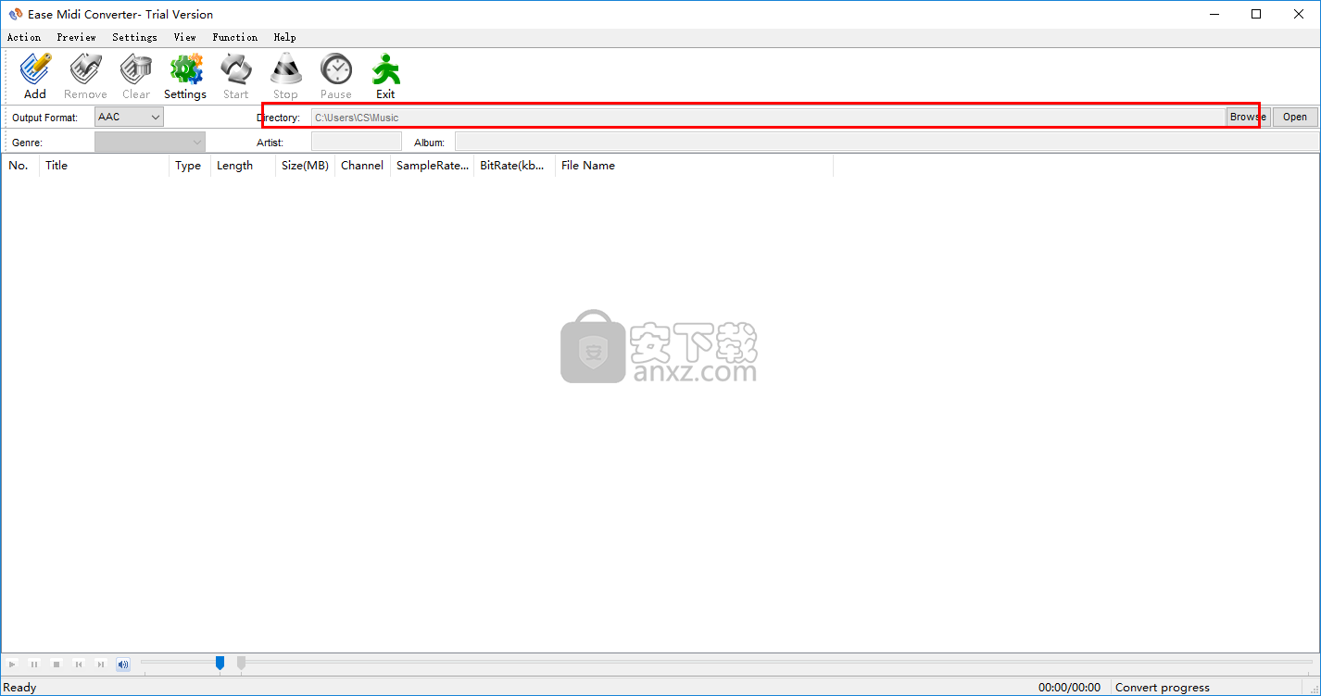Image resolution: width=1321 pixels, height=696 pixels.
Task: Click the Artist input field
Action: coord(357,142)
